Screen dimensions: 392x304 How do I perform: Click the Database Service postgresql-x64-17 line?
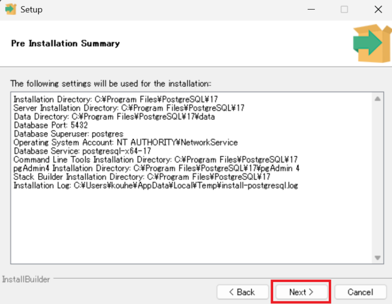tap(82, 151)
